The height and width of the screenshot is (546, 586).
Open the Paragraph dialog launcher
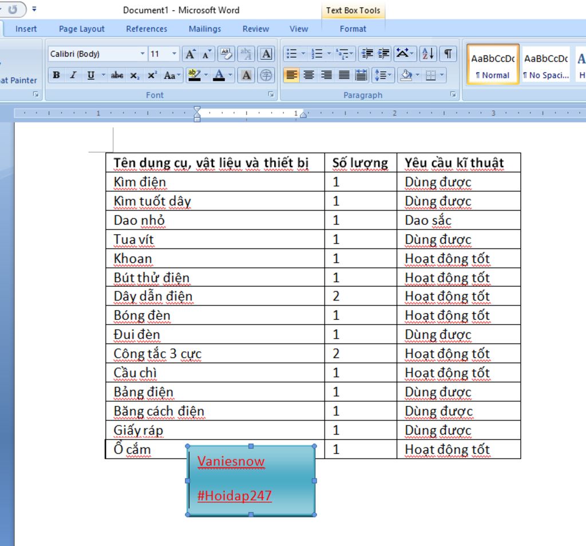pos(453,94)
